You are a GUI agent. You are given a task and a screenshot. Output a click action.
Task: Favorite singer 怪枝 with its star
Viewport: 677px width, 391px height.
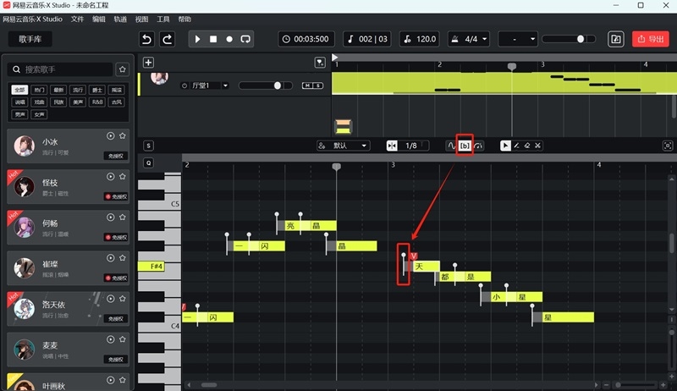coord(123,177)
